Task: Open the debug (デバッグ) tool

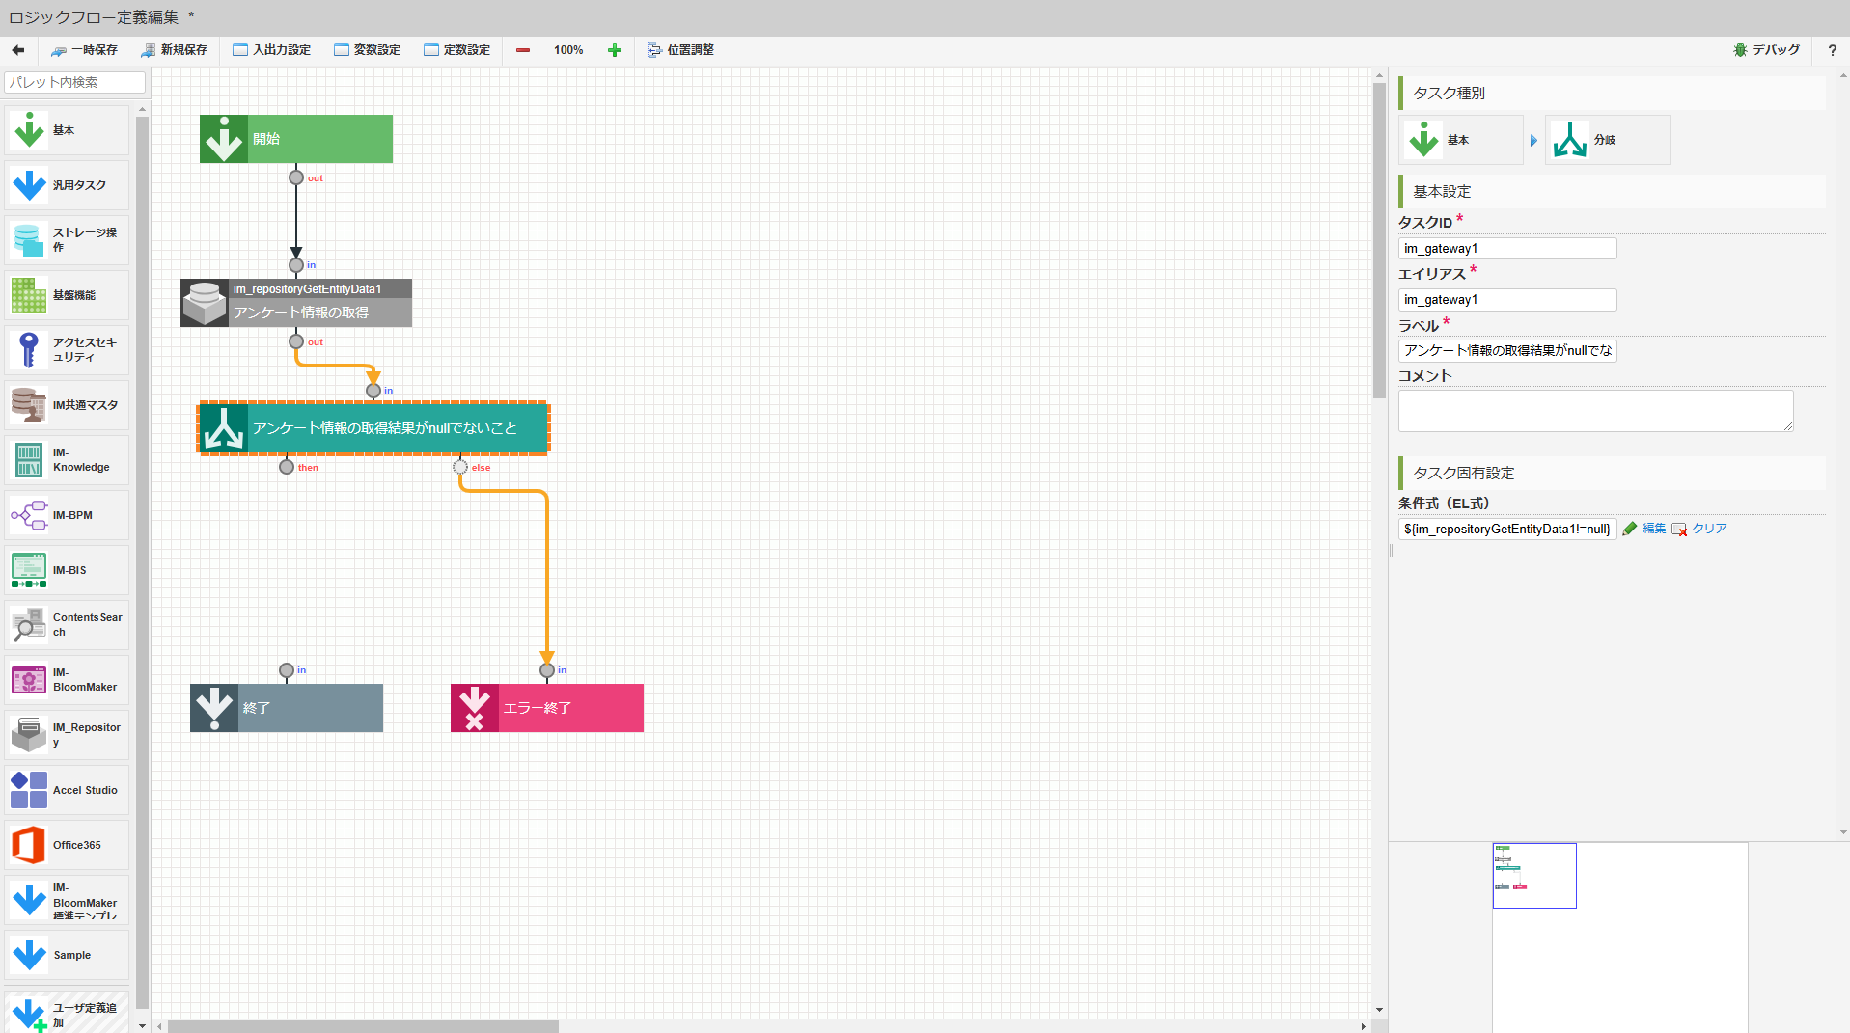Action: coord(1766,50)
